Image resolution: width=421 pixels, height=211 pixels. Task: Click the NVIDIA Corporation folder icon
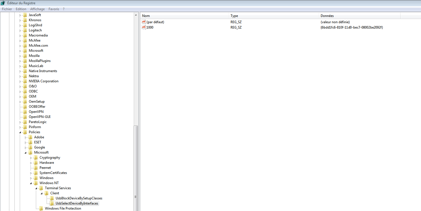[x=25, y=81]
